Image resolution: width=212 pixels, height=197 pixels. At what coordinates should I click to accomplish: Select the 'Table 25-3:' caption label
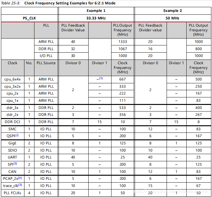(x=11, y=3)
